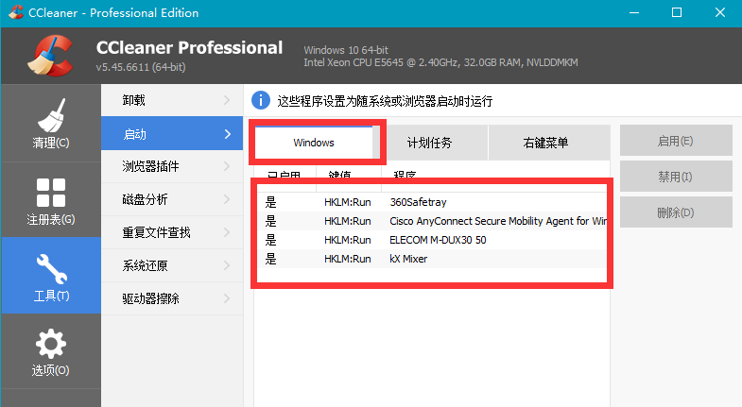Open the 驱动器擦除 drive wiper tool
The image size is (742, 407).
point(172,298)
